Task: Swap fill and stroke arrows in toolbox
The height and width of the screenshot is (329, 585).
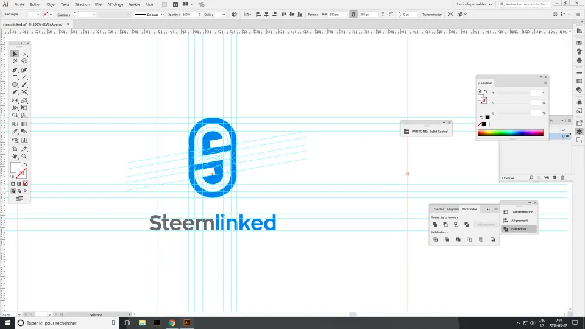Action: 26,164
